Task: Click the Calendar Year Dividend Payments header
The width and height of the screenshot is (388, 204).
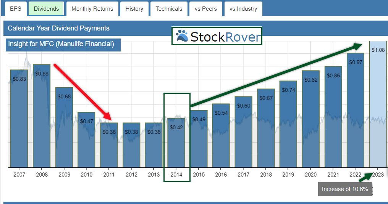Action: [58, 28]
